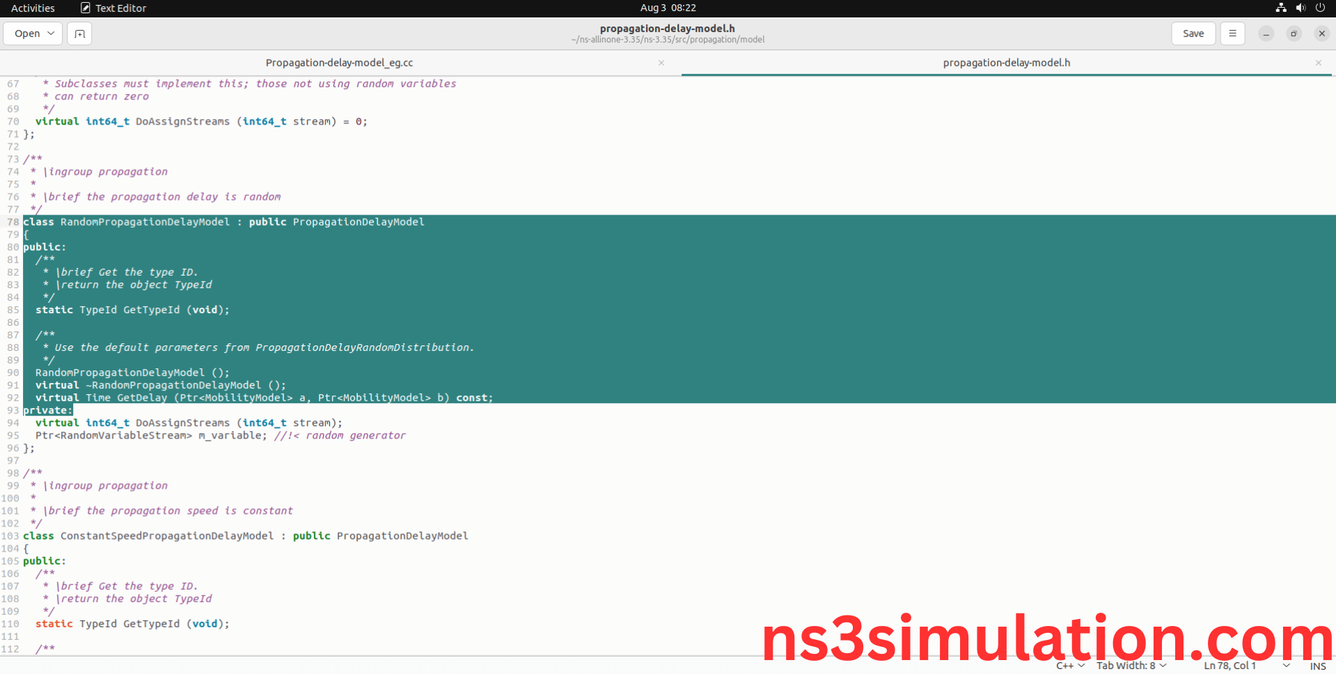Place cursor on the RandomPropagationDelayModel constructor line
Screen dimensions: 1336x674
[x=132, y=373]
